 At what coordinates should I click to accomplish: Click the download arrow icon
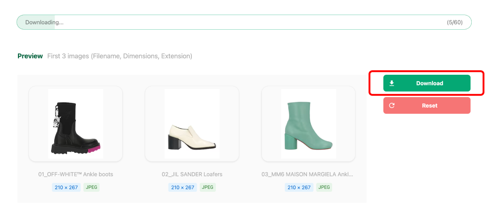[392, 83]
